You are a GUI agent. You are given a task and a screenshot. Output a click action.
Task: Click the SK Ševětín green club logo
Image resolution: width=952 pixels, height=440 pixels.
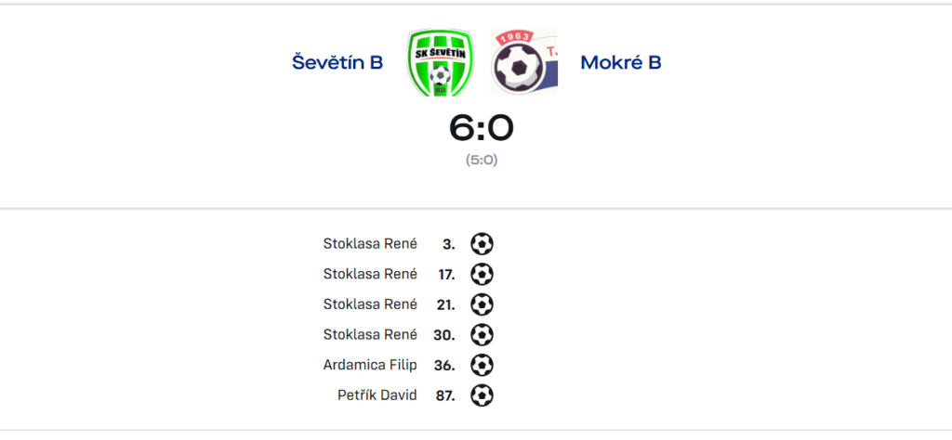point(440,62)
